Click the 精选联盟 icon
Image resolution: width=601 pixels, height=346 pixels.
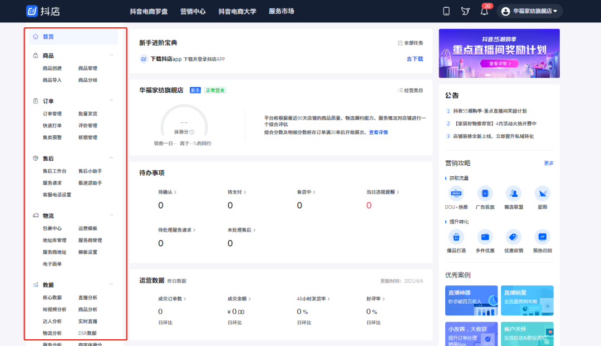(513, 194)
